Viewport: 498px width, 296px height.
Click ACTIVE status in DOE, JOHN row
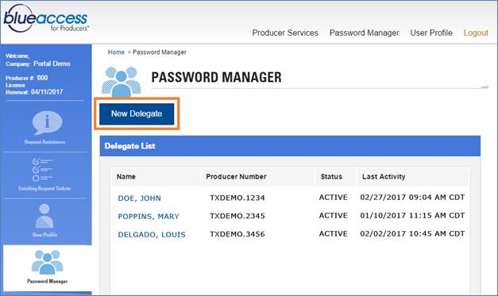click(x=333, y=197)
